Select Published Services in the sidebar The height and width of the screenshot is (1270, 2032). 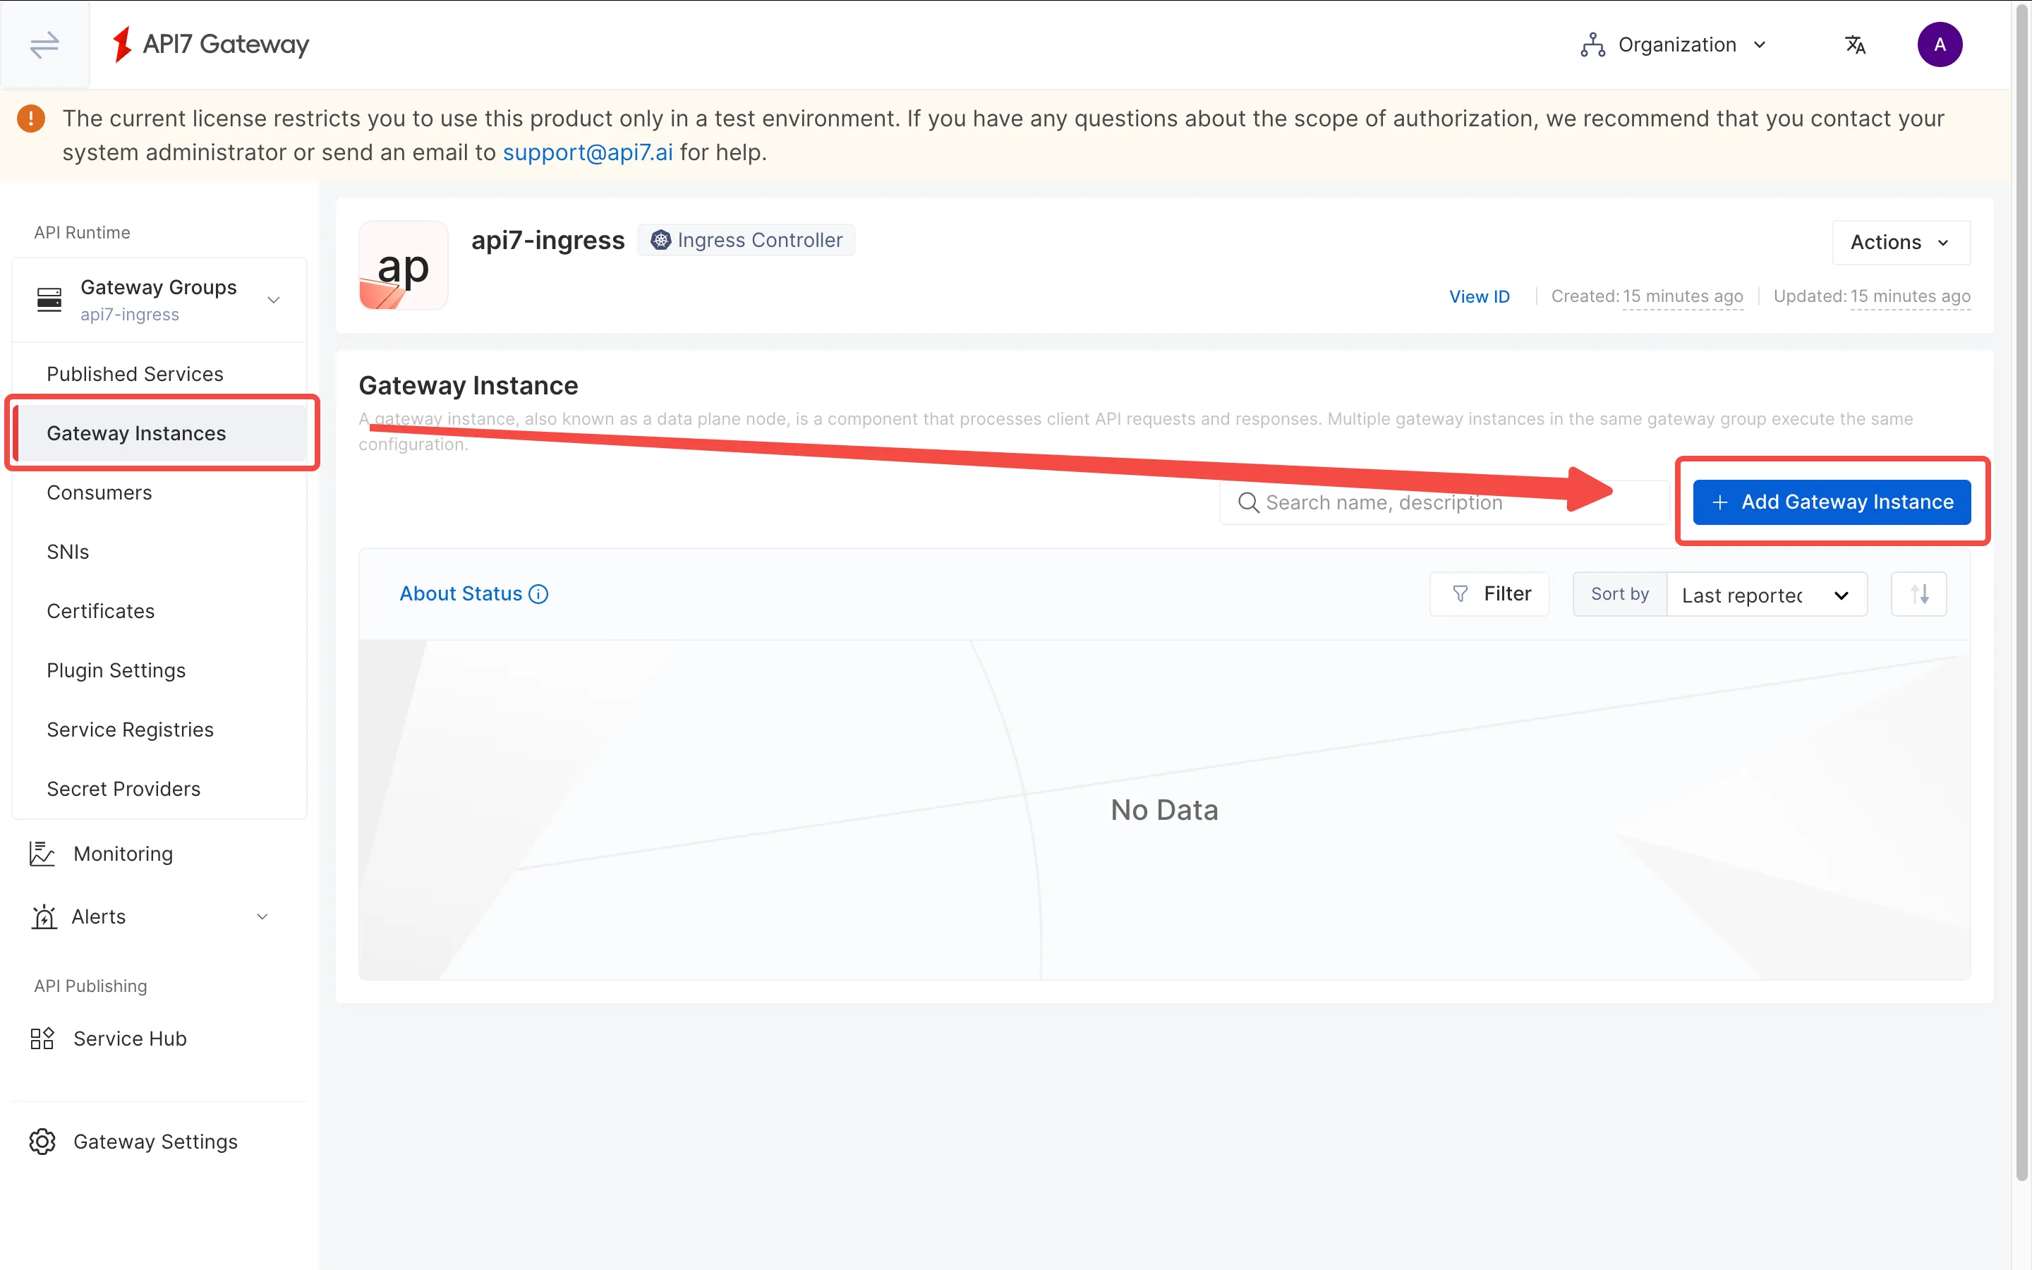click(x=135, y=374)
